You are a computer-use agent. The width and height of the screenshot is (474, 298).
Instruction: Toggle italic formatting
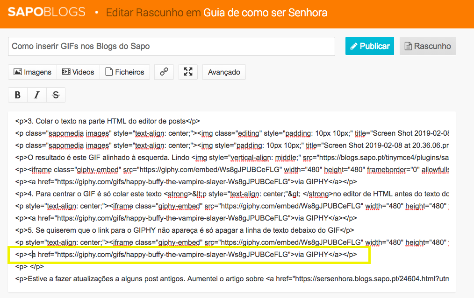coord(37,95)
